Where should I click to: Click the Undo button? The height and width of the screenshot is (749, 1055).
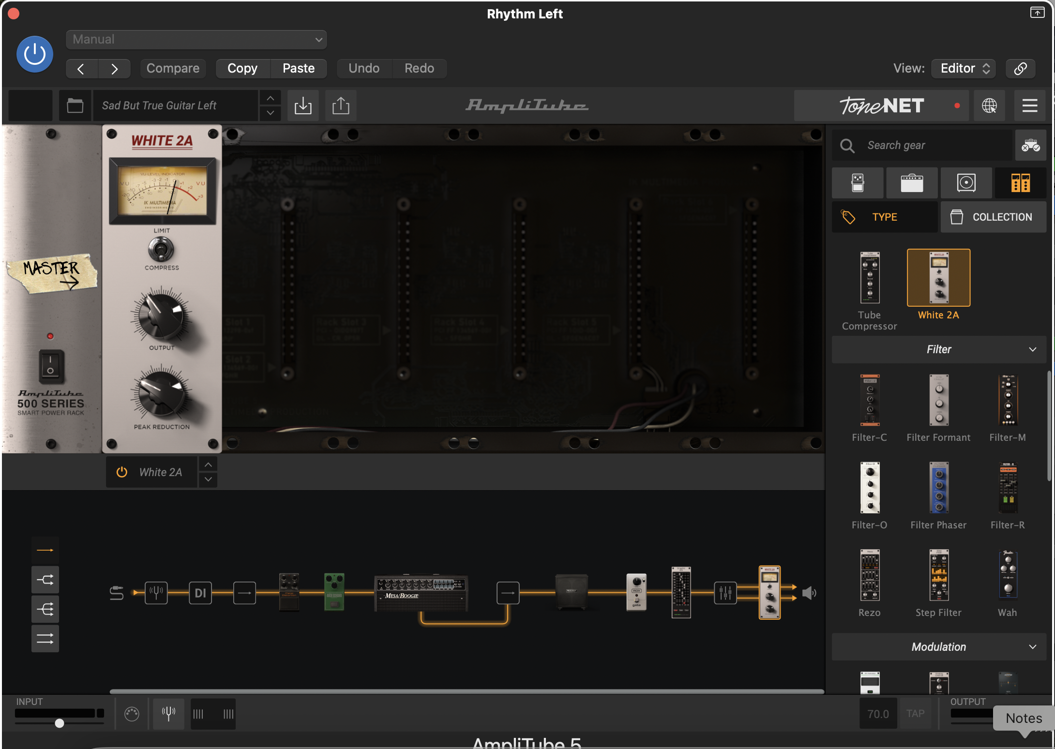tap(364, 69)
